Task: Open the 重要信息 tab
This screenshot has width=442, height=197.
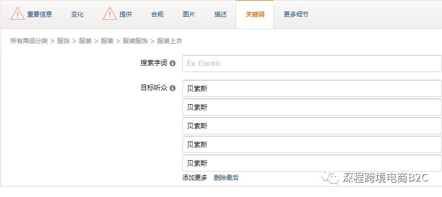Action: pyautogui.click(x=39, y=15)
